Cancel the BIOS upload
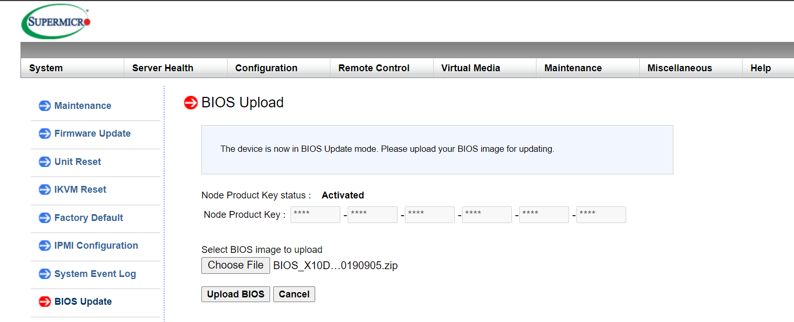This screenshot has height=322, width=794. (x=294, y=294)
